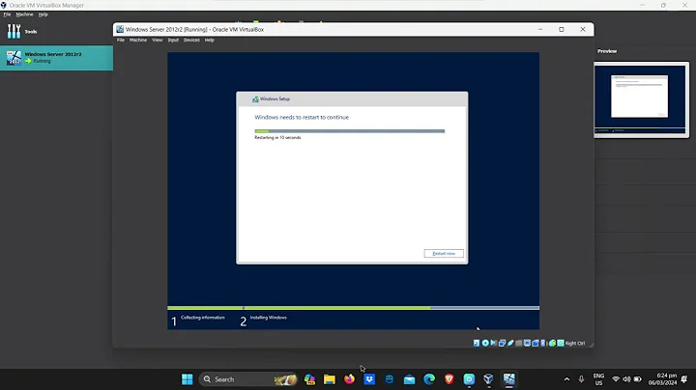Toggle the mouse integration status icon
The image size is (696, 390).
pyautogui.click(x=552, y=343)
